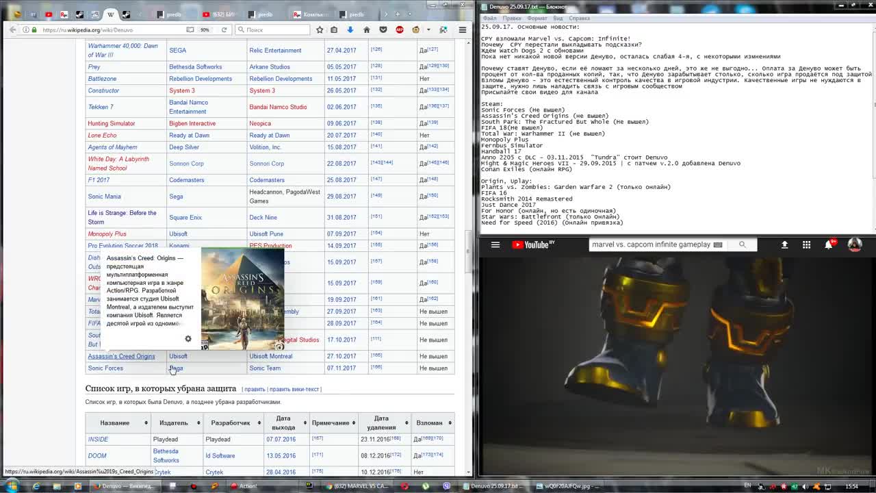This screenshot has height=493, width=876.
Task: Open the Bethesda Softworks link in the Prey row
Action: pos(195,67)
